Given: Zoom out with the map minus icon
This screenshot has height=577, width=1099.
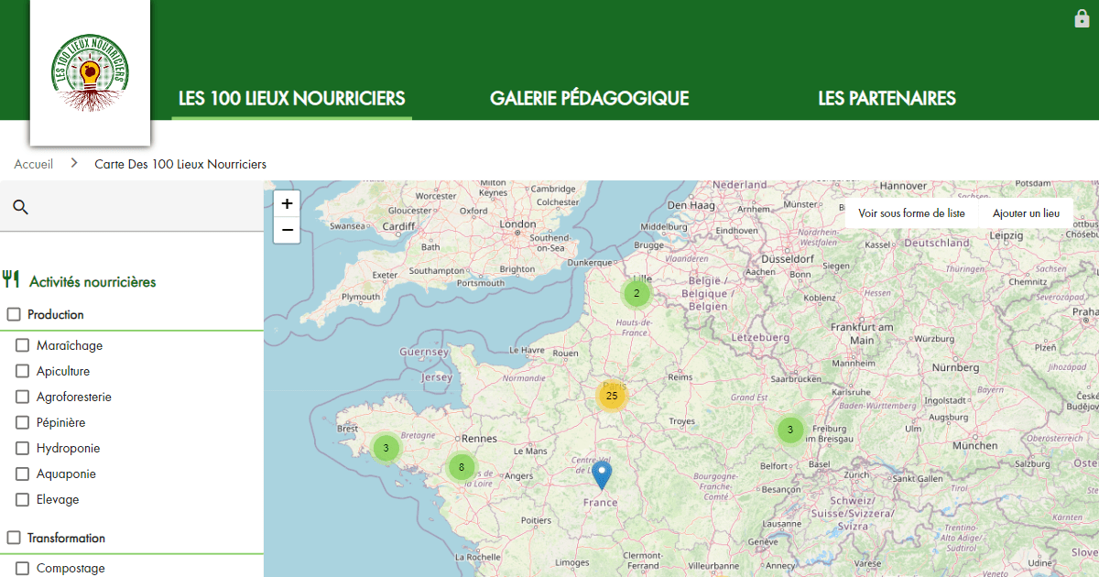Looking at the screenshot, I should (x=287, y=229).
